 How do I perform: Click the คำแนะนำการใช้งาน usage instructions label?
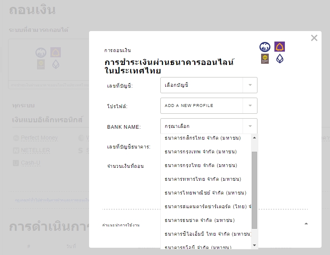coord(121,225)
